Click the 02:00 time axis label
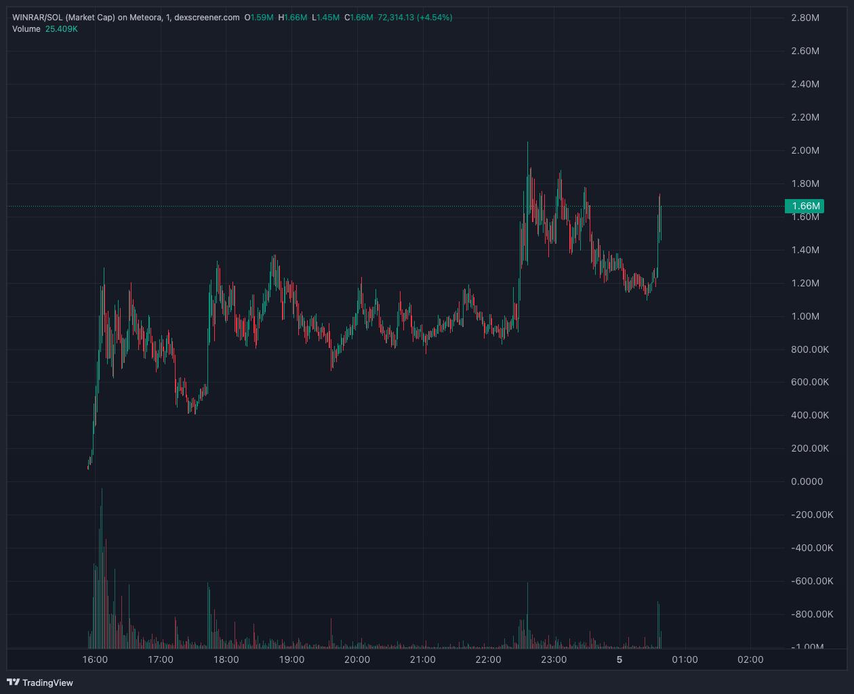Screen dimensions: 854x694 [x=750, y=659]
